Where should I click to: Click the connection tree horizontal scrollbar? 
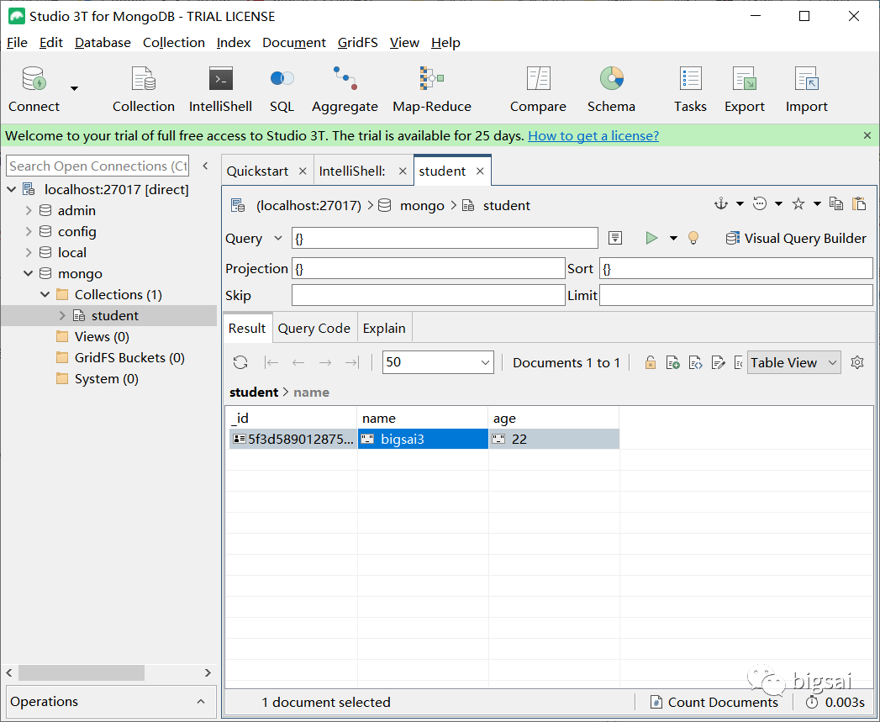(82, 673)
